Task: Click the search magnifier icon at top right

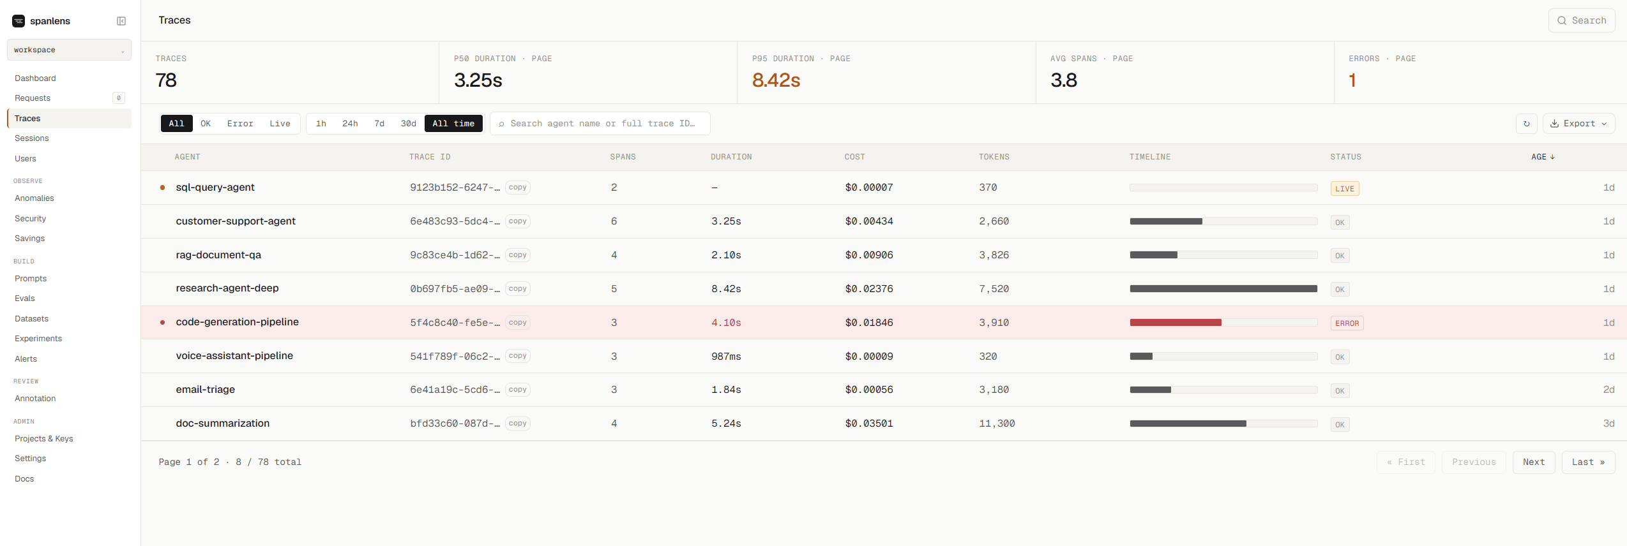Action: [x=1562, y=20]
